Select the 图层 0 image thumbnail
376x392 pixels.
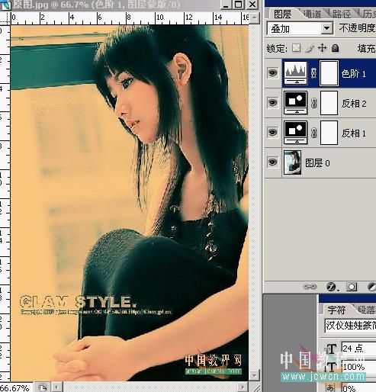[292, 162]
